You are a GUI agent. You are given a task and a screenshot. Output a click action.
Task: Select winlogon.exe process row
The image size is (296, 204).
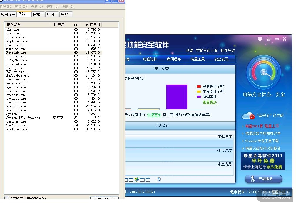click(53, 129)
